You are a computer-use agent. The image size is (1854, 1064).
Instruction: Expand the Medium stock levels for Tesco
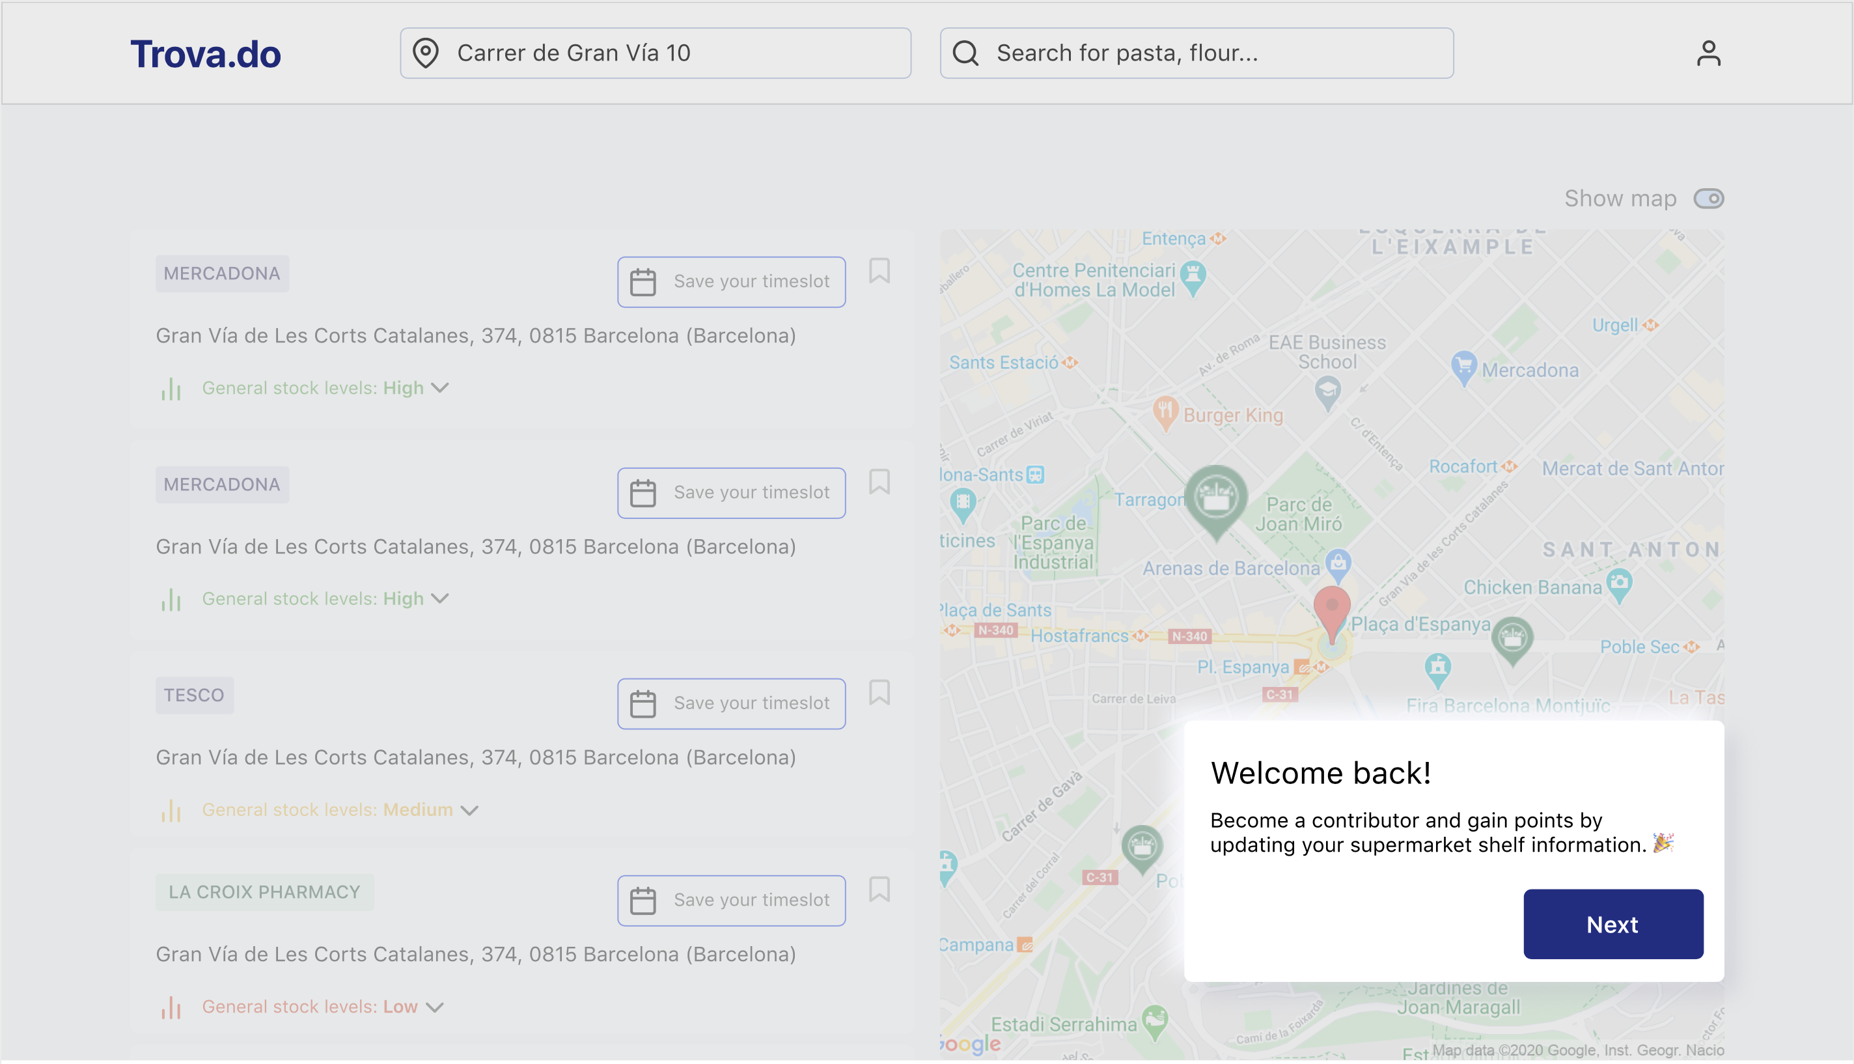(470, 809)
